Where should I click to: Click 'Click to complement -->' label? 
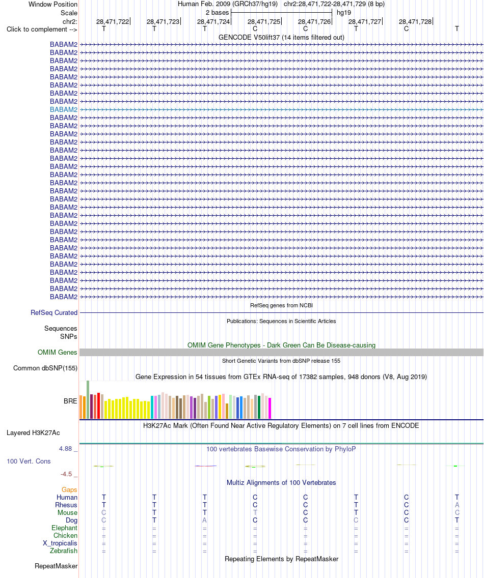pyautogui.click(x=42, y=29)
